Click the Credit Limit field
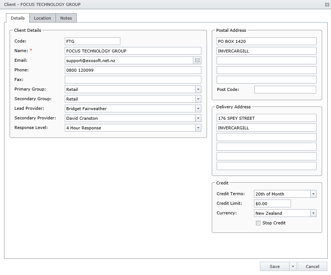Viewport: 331px width, 275px height. 272,204
